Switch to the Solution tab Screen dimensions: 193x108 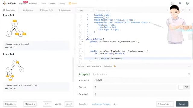click(x=28, y=10)
